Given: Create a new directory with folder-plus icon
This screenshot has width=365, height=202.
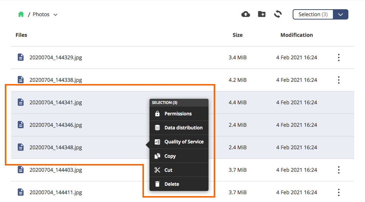Looking at the screenshot, I should [x=262, y=14].
